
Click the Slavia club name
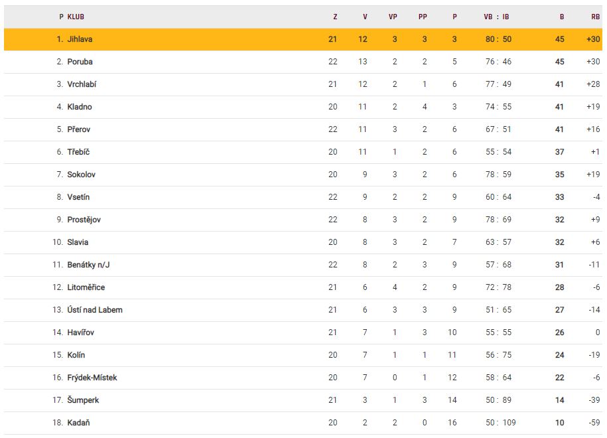[x=78, y=242]
